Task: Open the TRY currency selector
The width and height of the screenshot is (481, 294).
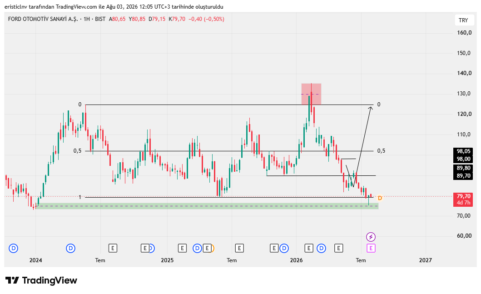Action: (463, 20)
